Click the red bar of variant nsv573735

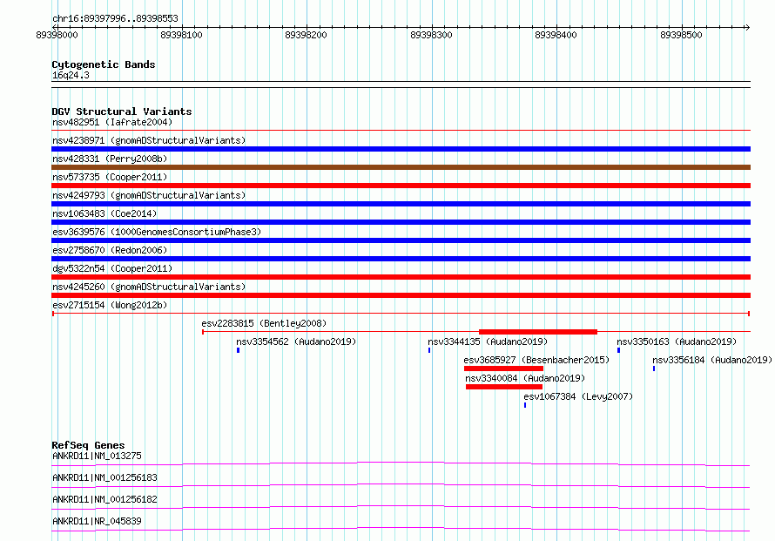(x=401, y=186)
